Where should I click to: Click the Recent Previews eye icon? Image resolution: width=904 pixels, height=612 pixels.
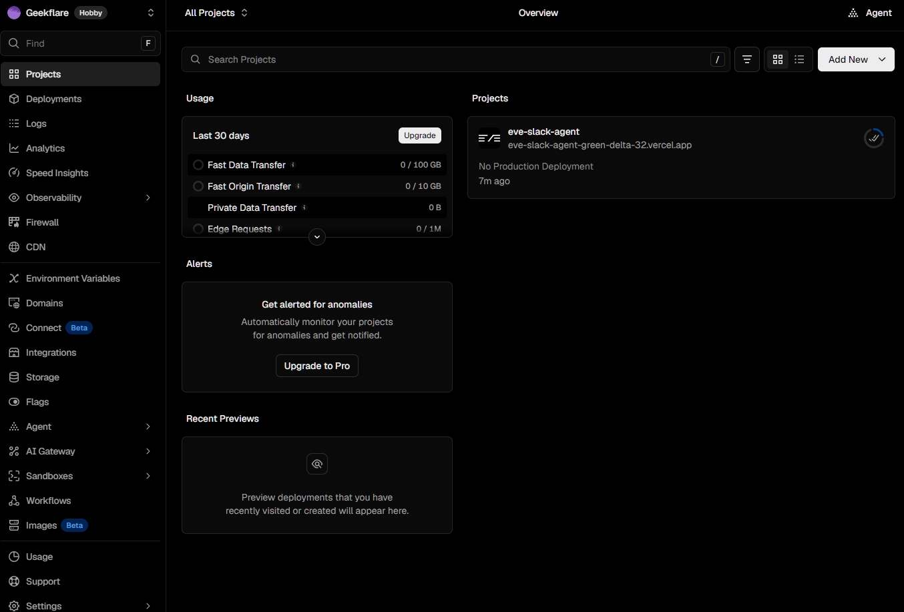[317, 464]
